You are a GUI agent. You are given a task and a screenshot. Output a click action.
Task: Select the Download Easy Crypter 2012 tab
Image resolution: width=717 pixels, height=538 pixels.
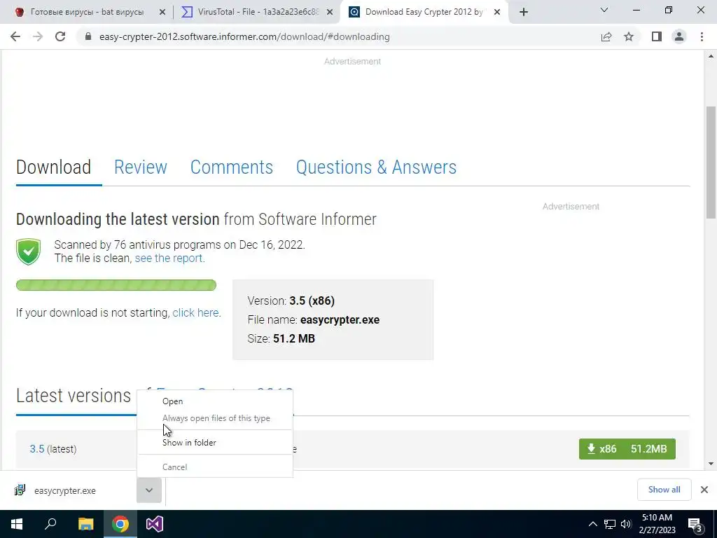point(424,12)
